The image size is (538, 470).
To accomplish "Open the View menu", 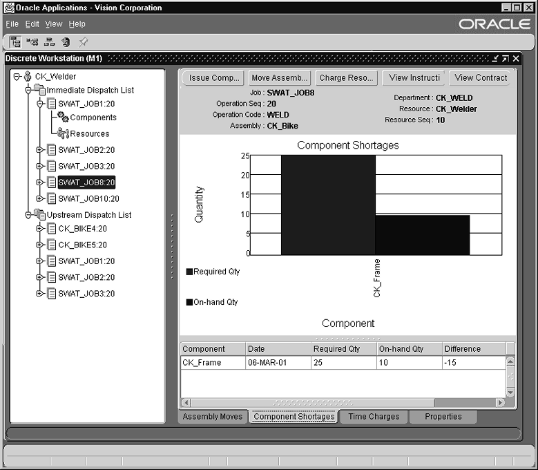I will (x=54, y=24).
